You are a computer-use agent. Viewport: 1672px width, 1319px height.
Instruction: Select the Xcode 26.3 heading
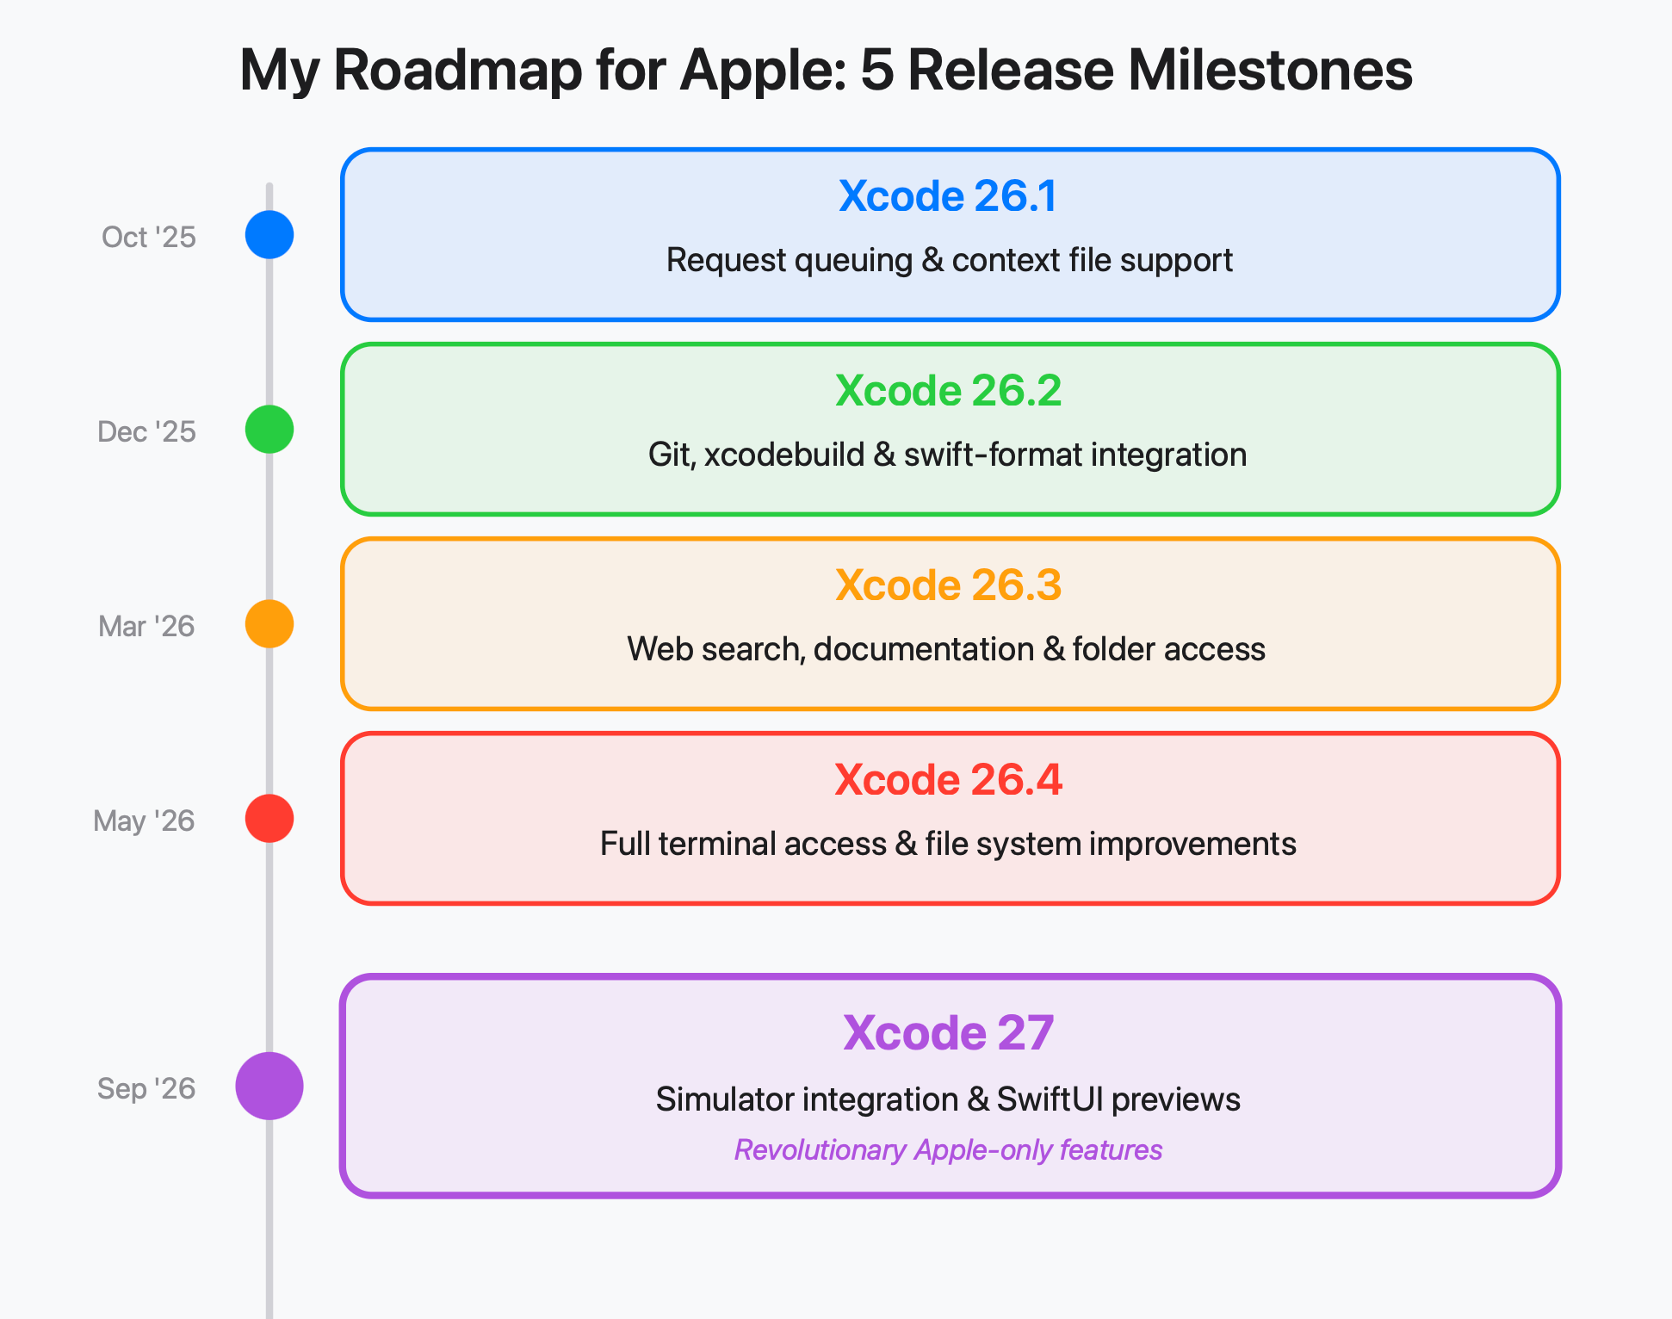[x=948, y=585]
